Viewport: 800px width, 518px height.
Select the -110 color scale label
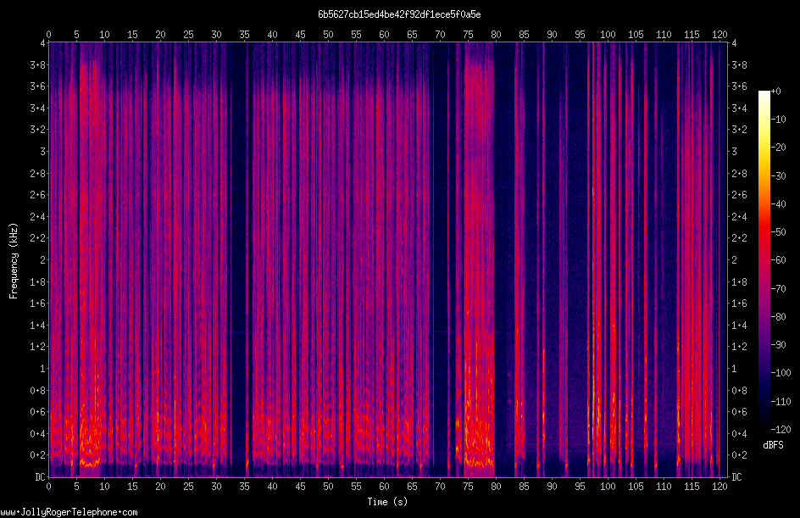click(x=781, y=402)
